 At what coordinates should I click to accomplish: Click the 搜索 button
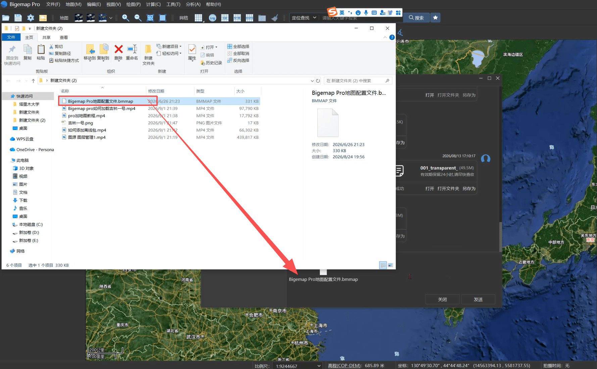416,18
